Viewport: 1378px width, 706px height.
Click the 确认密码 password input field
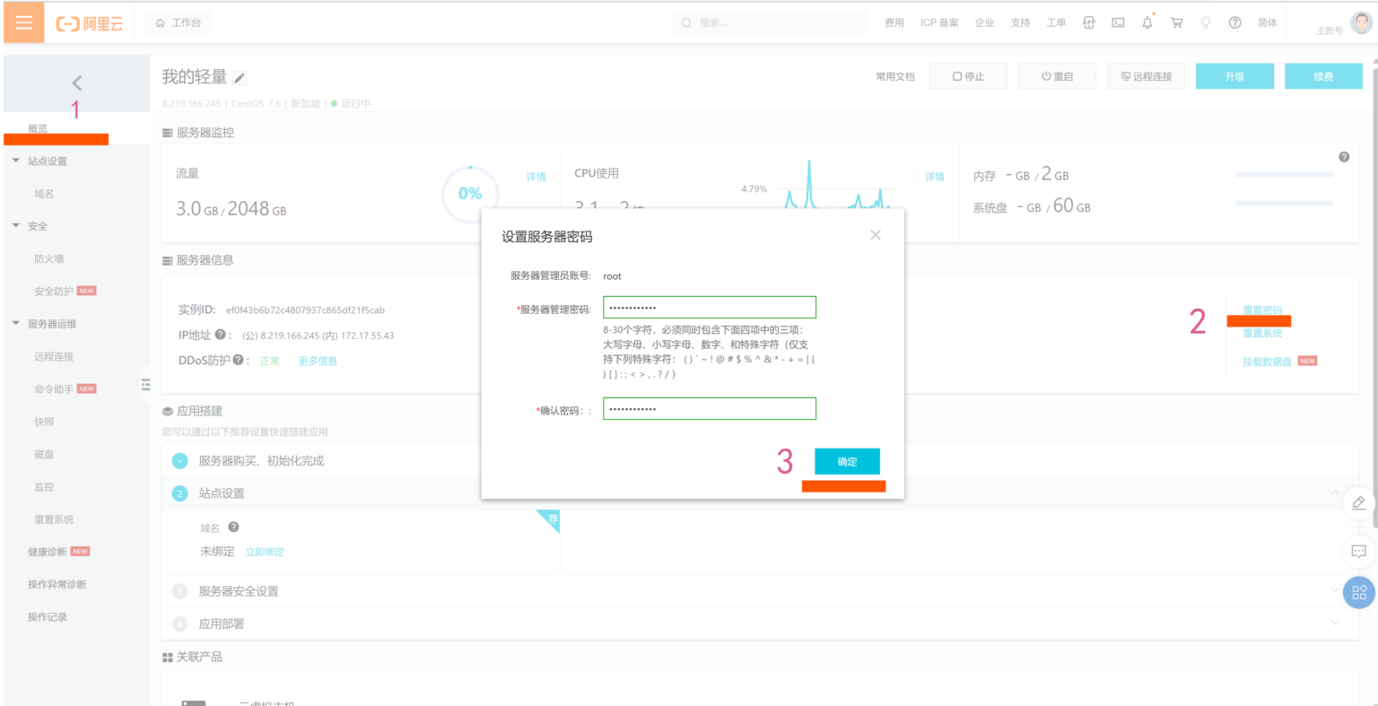coord(709,408)
